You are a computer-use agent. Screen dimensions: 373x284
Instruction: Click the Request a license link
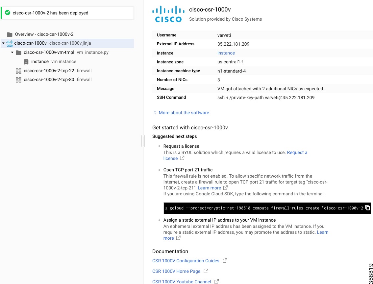point(297,152)
